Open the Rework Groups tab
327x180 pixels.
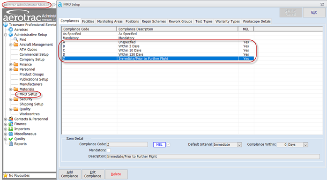(180, 21)
